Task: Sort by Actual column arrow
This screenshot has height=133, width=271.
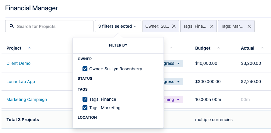Action: point(262,48)
